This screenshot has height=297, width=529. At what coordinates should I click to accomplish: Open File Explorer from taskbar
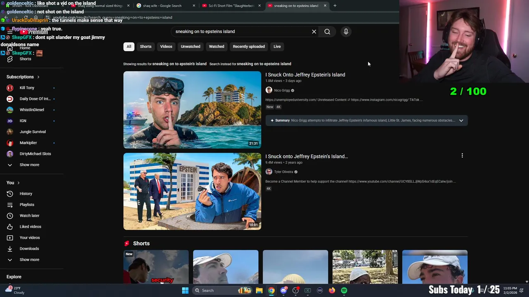tap(259, 290)
